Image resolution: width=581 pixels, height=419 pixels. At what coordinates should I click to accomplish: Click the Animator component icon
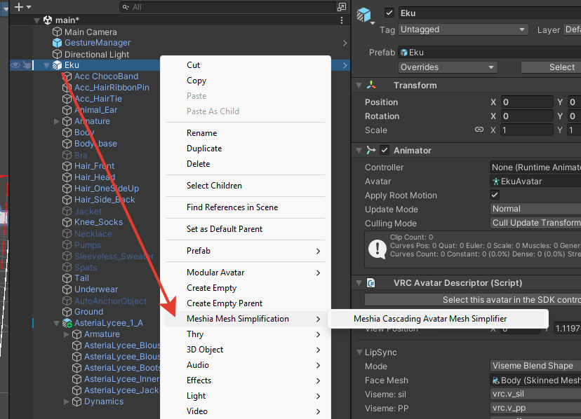tap(371, 151)
